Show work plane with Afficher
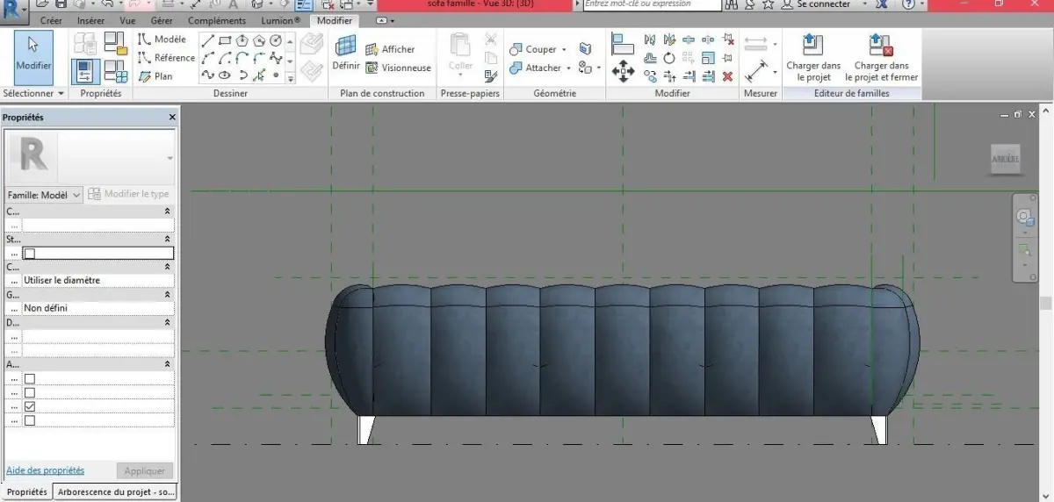1054x502 pixels. 390,50
